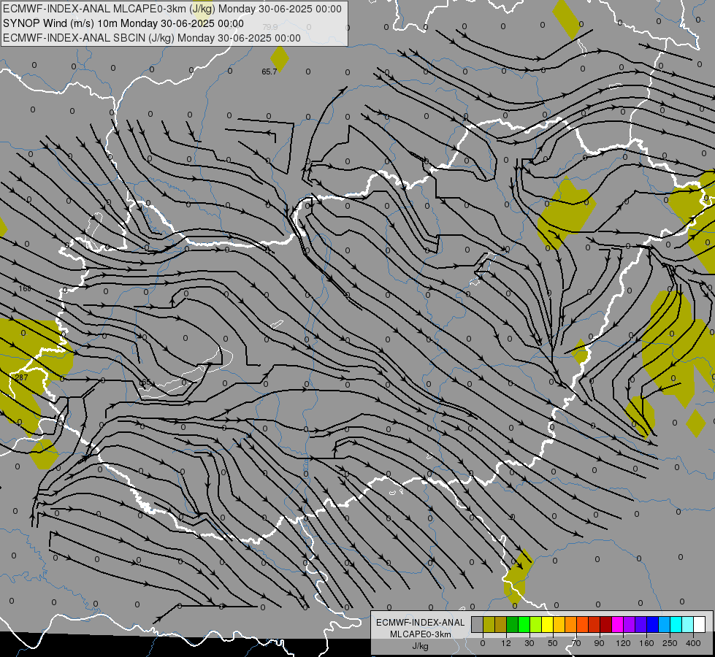Click the 287 value in the western olive area
Image resolution: width=715 pixels, height=657 pixels.
(21, 377)
